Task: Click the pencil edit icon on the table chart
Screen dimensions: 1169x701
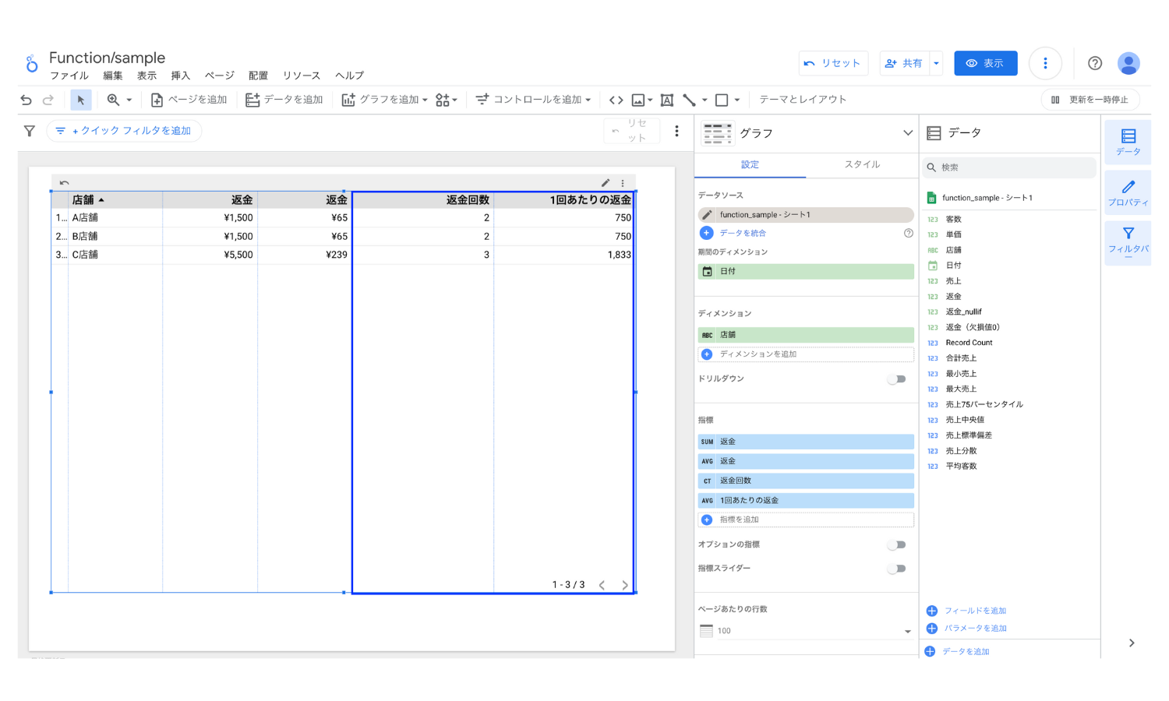Action: click(x=606, y=181)
